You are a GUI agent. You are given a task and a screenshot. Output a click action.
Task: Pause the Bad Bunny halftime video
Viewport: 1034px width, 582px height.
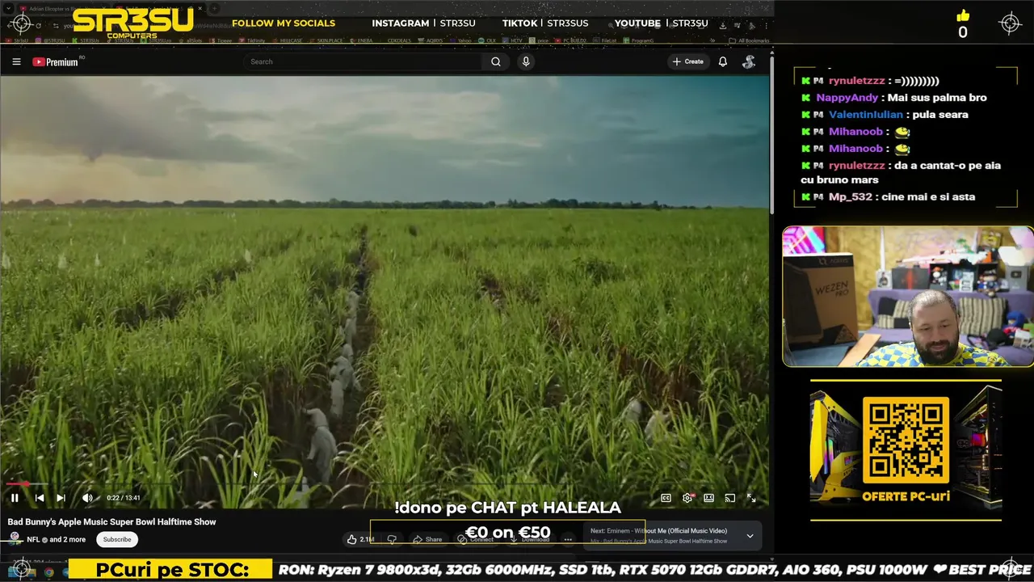point(15,498)
